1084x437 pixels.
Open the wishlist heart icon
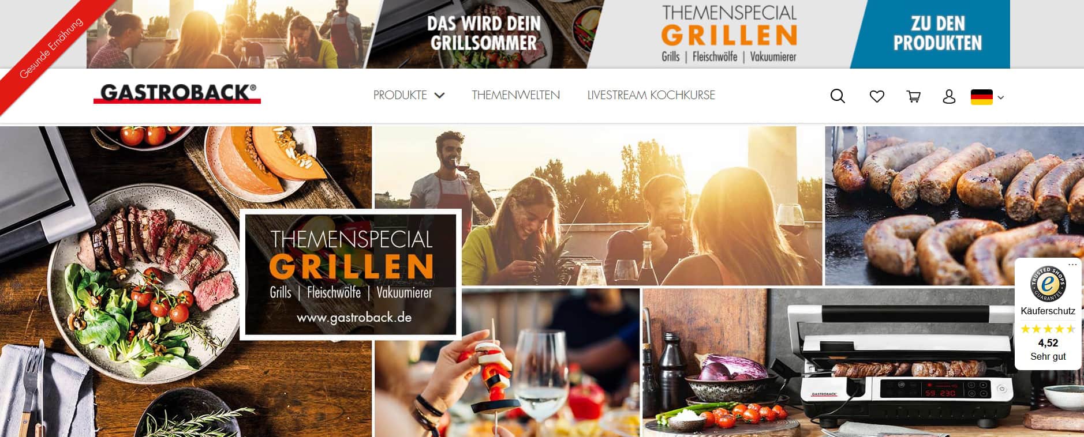click(x=877, y=96)
